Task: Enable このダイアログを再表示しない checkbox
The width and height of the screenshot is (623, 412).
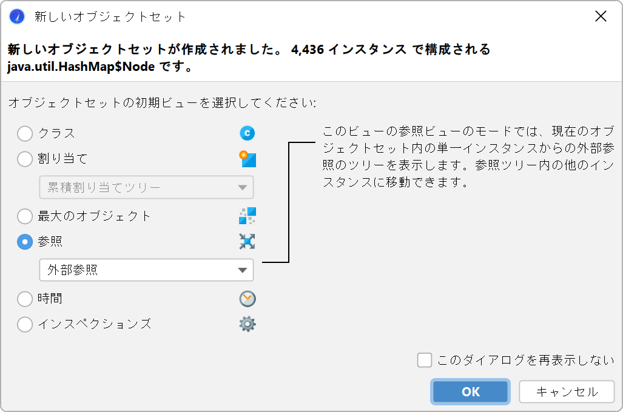Action: [x=425, y=360]
